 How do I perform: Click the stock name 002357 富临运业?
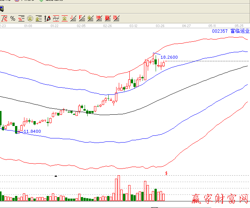tap(230, 31)
